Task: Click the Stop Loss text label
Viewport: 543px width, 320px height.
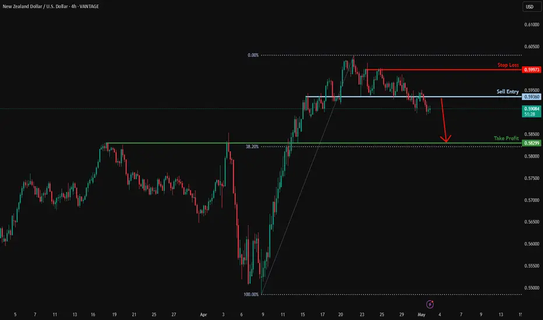Action: point(508,65)
